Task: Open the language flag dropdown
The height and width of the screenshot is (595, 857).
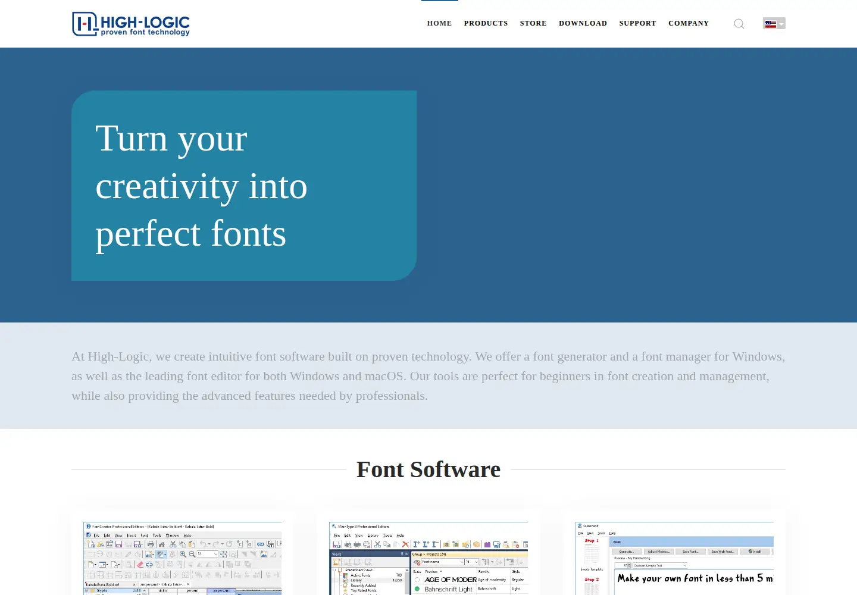Action: click(774, 24)
